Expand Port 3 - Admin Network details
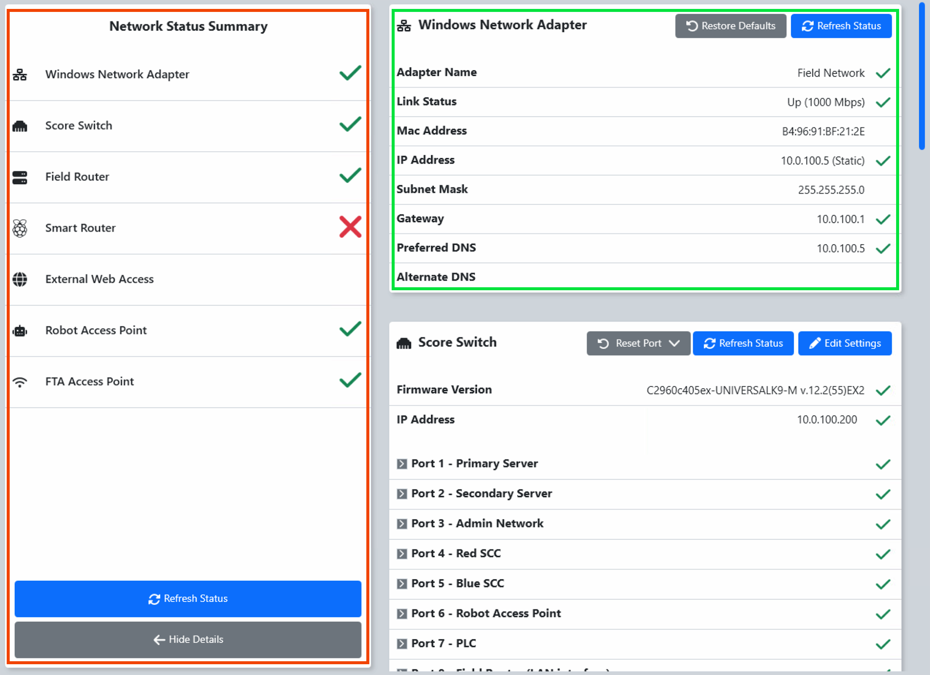 click(402, 524)
